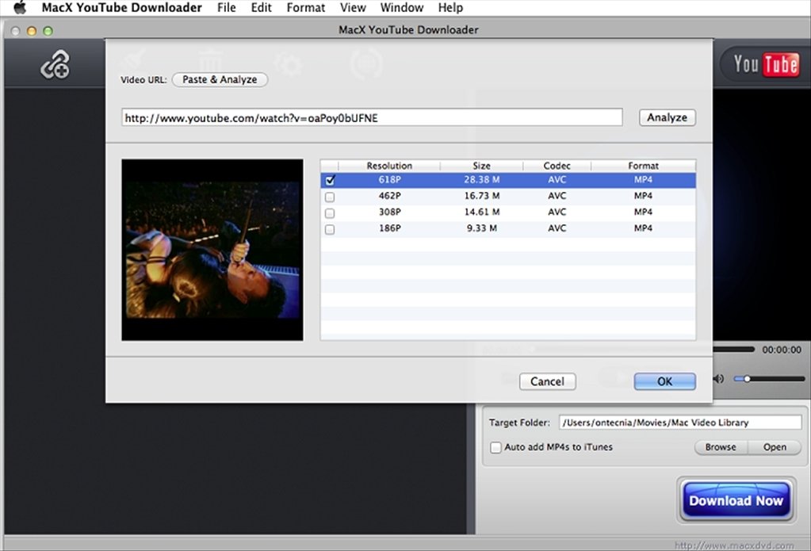
Task: Enable the 462P resolution checkbox
Action: [x=330, y=197]
